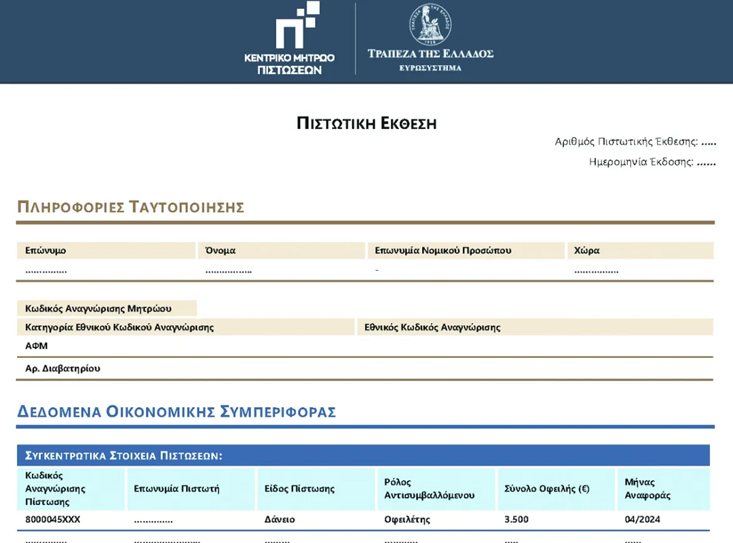Click the Κεντρικό Μητρώο Πιστώσεων logo
The image size is (733, 543).
290,39
